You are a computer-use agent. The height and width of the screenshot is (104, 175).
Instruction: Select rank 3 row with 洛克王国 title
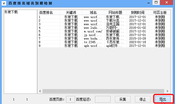(x=104, y=24)
